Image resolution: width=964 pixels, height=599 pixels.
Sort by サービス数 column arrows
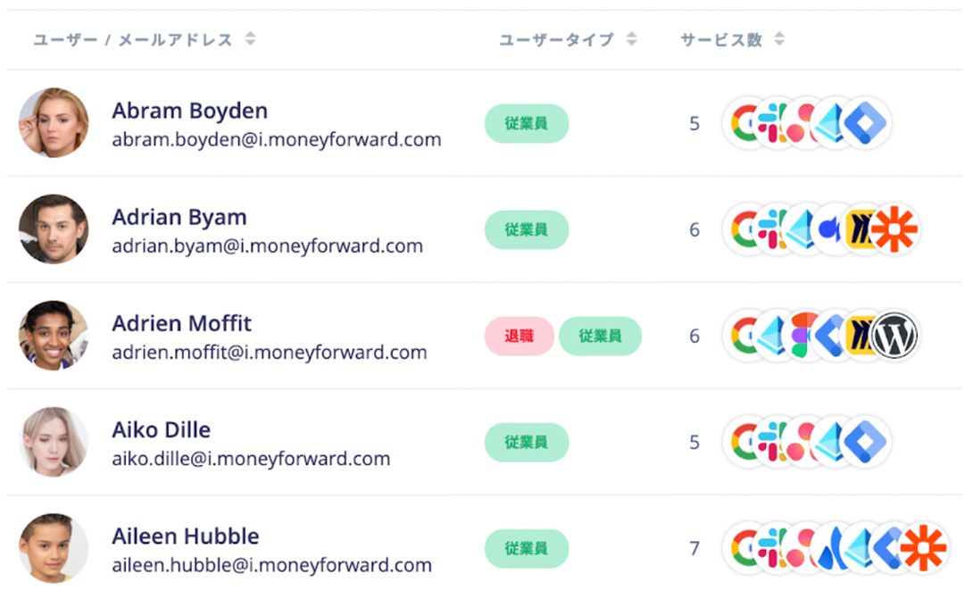[779, 39]
